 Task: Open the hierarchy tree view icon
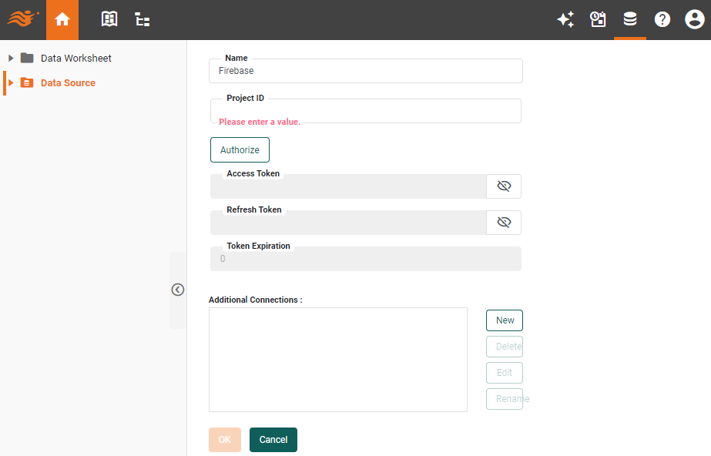pos(142,19)
